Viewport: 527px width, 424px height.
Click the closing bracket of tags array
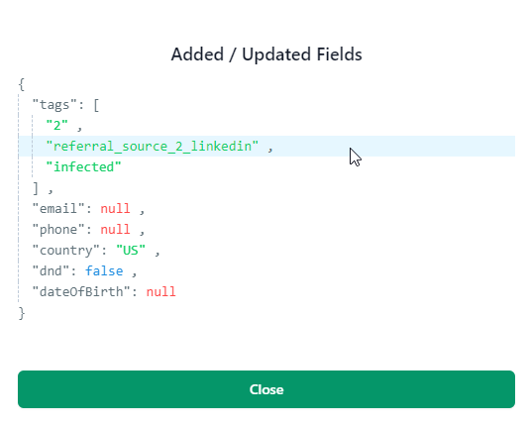coord(36,188)
